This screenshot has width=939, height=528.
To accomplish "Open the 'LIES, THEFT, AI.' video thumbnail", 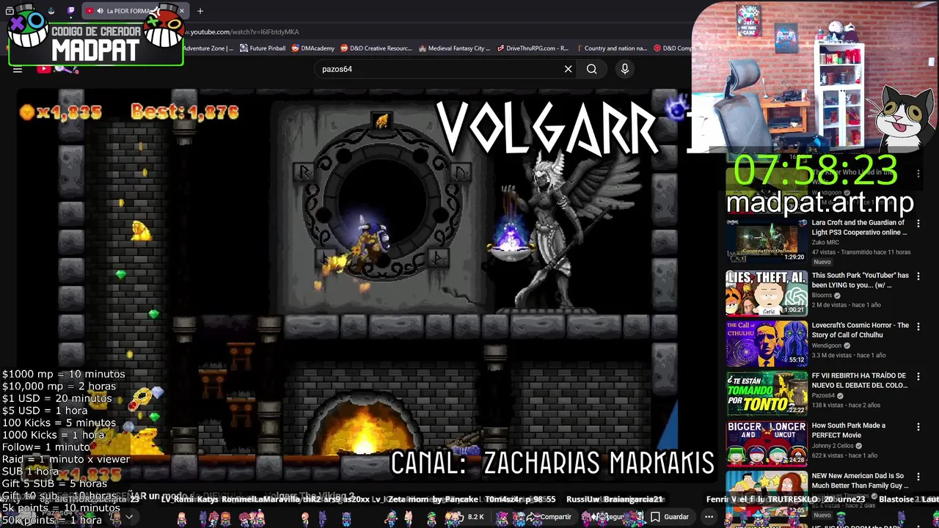I will click(x=767, y=293).
